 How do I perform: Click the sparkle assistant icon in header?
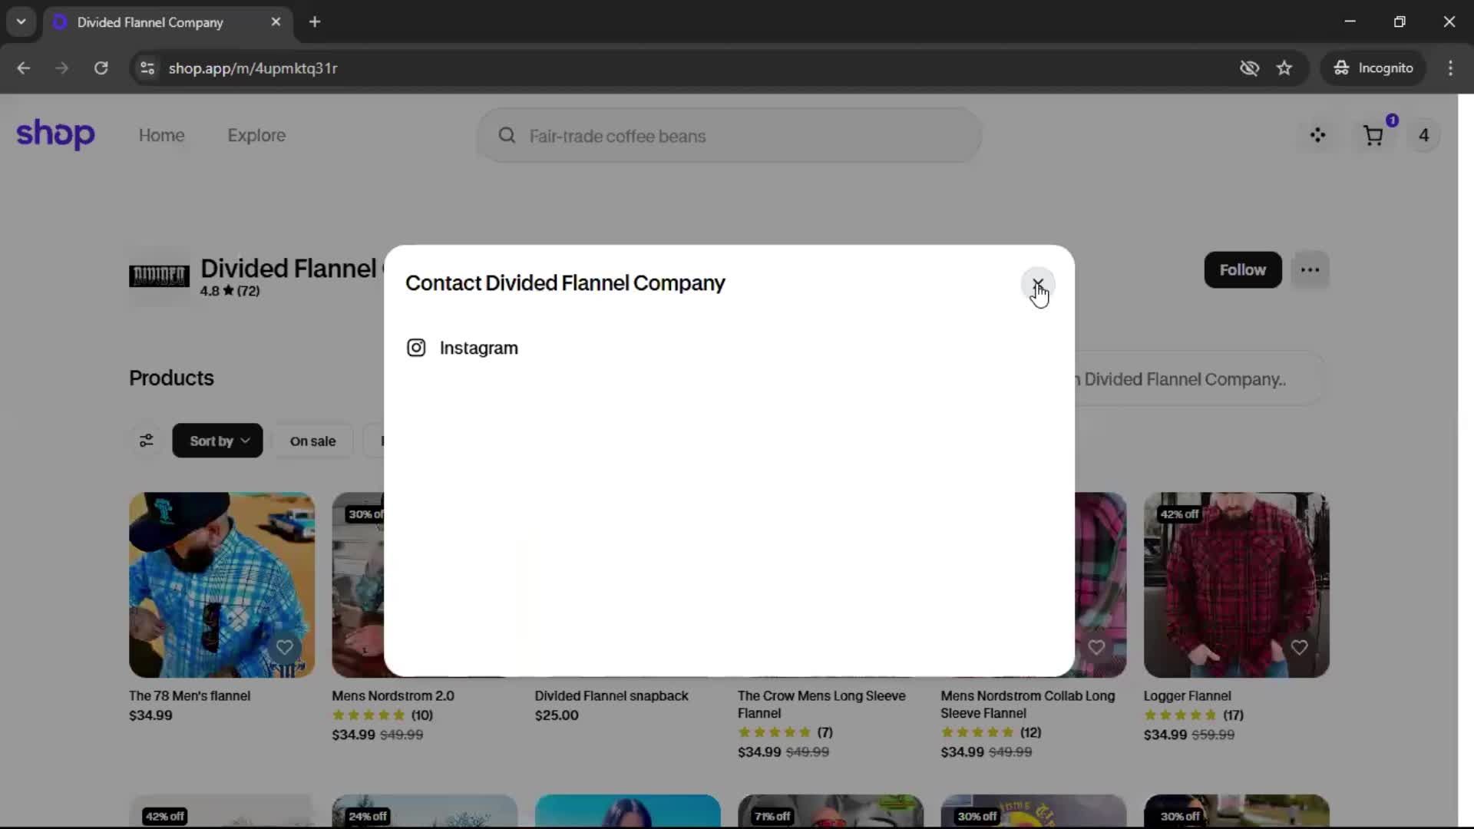[x=1317, y=135]
